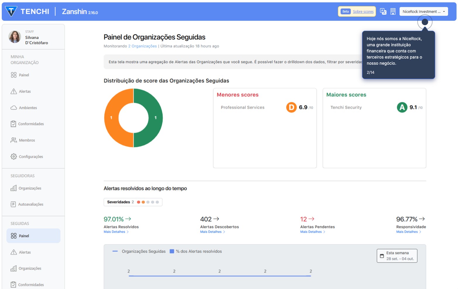This screenshot has width=458, height=289.
Task: Open Mais Detalhes under Responsividade
Action: pos(409,232)
